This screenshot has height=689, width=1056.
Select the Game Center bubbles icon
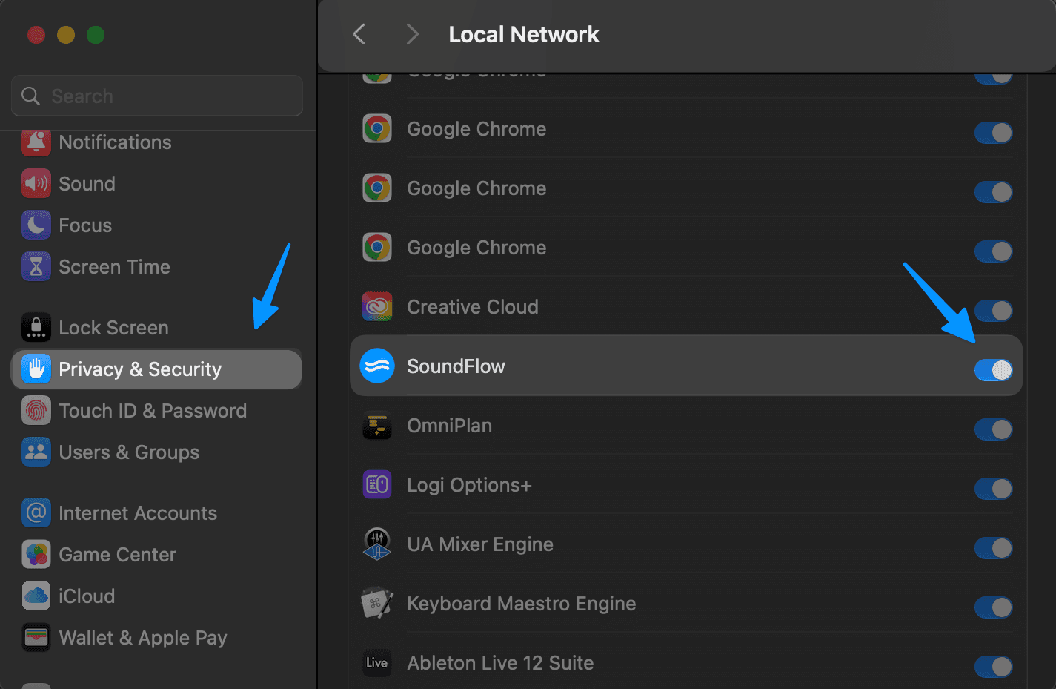point(36,555)
